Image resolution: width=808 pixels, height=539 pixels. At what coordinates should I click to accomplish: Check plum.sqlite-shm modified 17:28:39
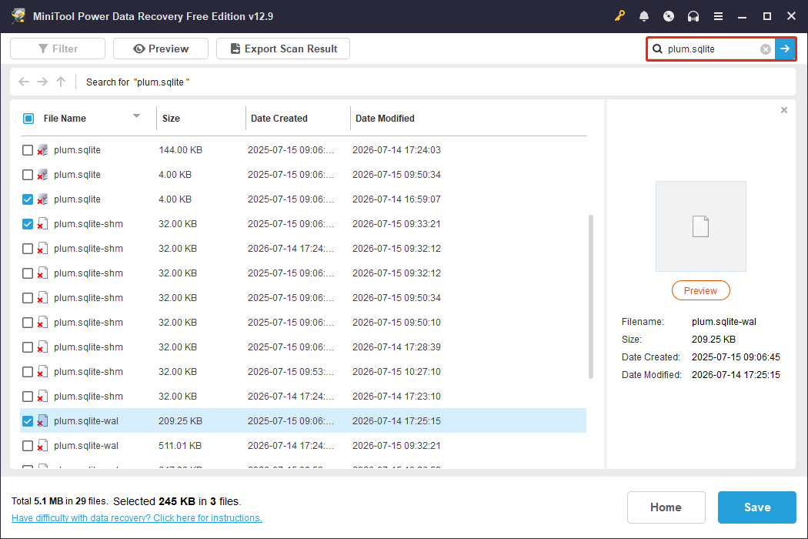coord(28,347)
